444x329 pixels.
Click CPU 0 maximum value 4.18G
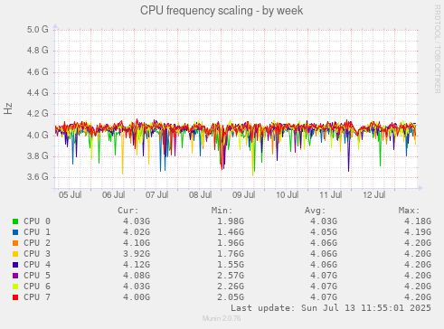[418, 221]
